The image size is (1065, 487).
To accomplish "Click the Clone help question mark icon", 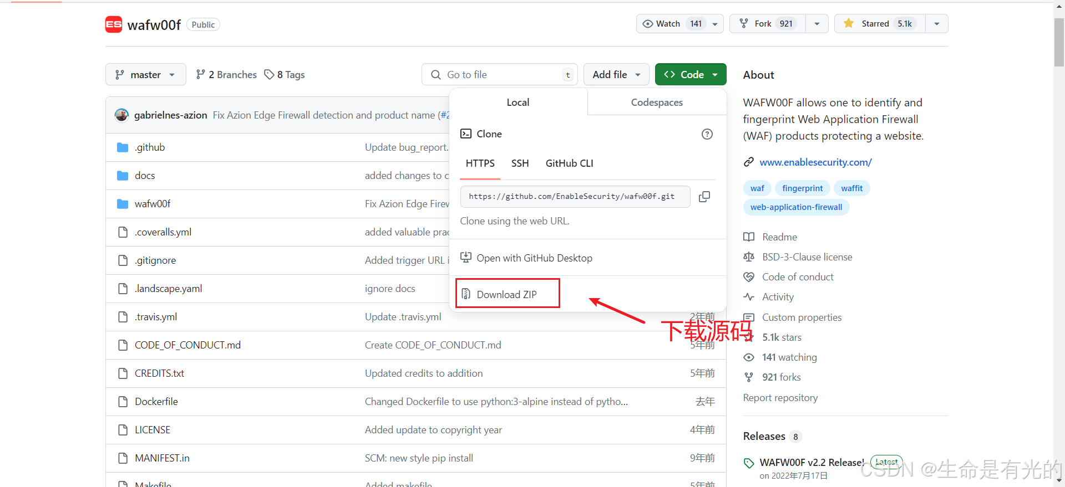I will (x=707, y=134).
